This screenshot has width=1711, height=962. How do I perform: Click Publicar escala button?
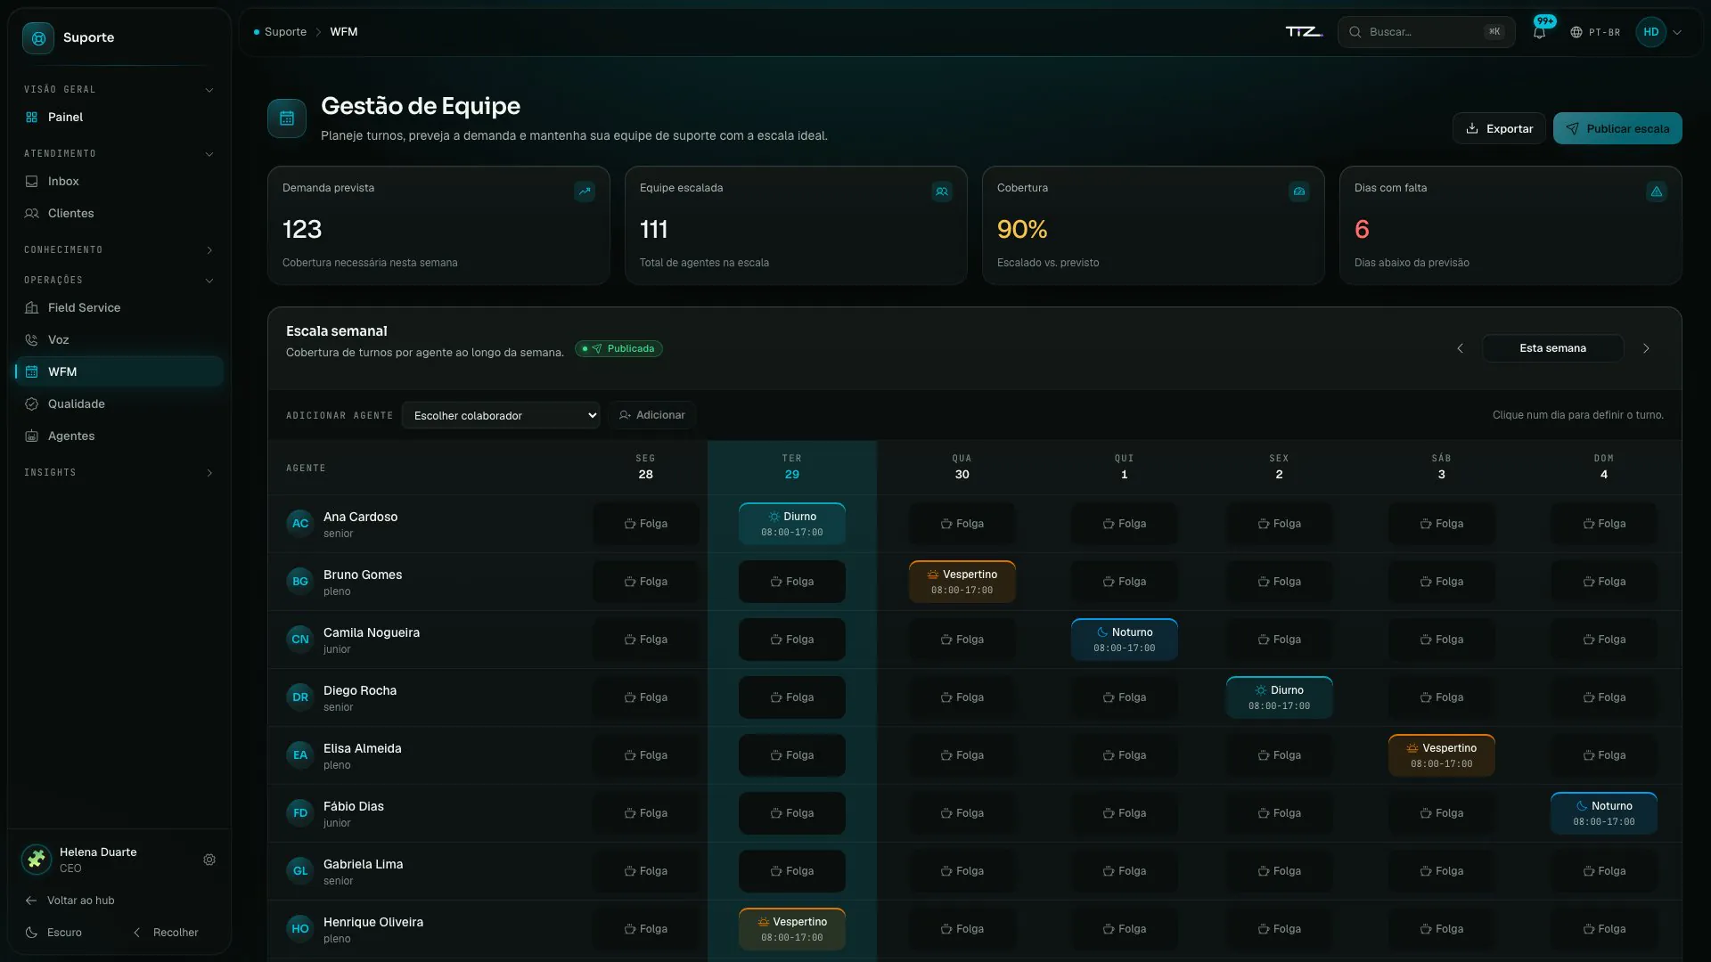coord(1617,128)
